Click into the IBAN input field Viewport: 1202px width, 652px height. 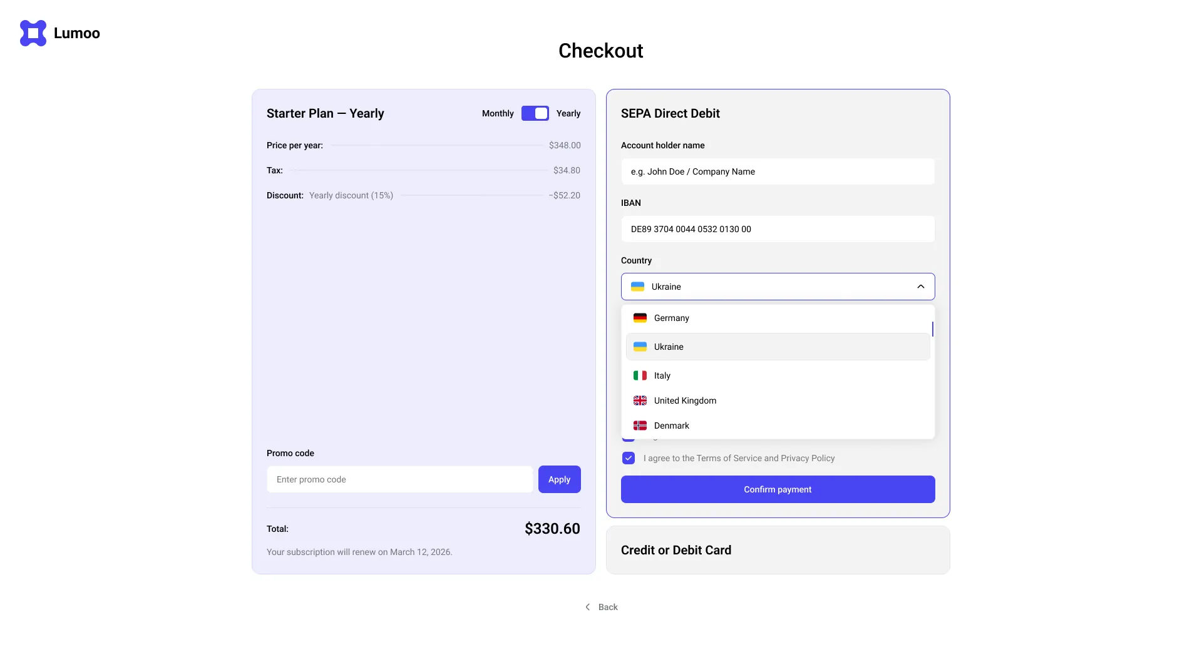[778, 229]
